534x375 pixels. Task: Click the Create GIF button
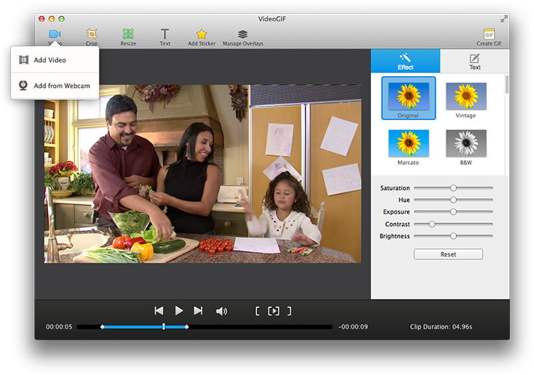click(x=489, y=37)
